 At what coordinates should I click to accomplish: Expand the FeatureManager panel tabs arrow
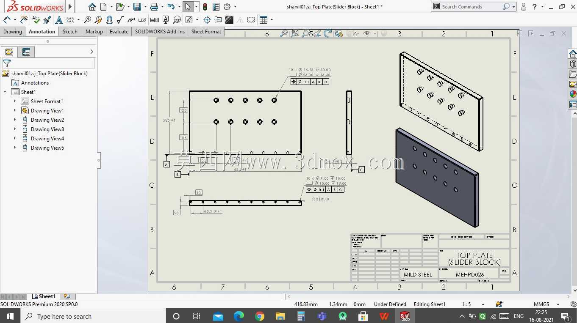(x=92, y=52)
